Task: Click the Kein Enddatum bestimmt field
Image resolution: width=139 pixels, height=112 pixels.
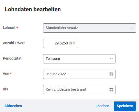Action: [79, 90]
